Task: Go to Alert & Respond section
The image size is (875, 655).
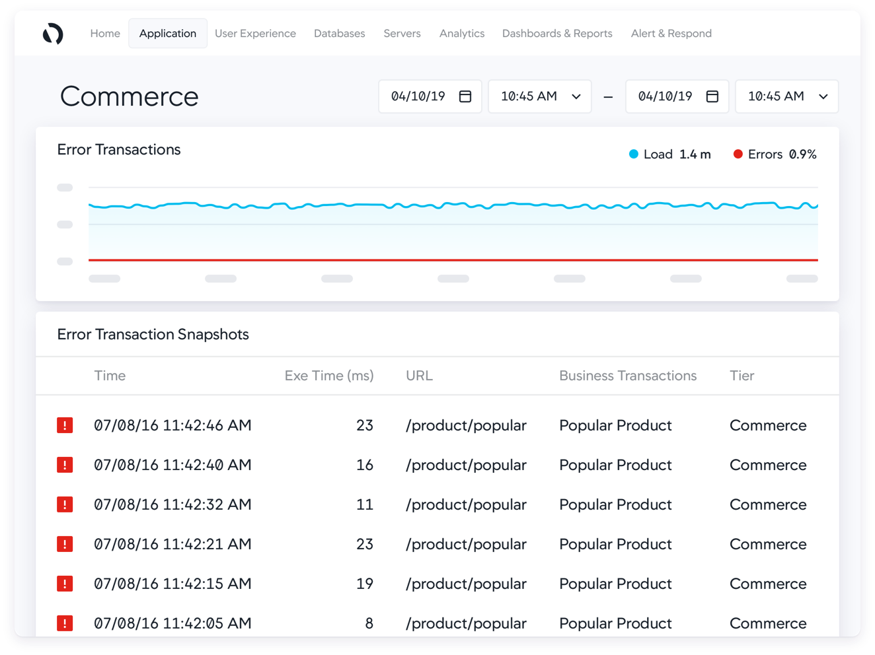Action: [671, 34]
